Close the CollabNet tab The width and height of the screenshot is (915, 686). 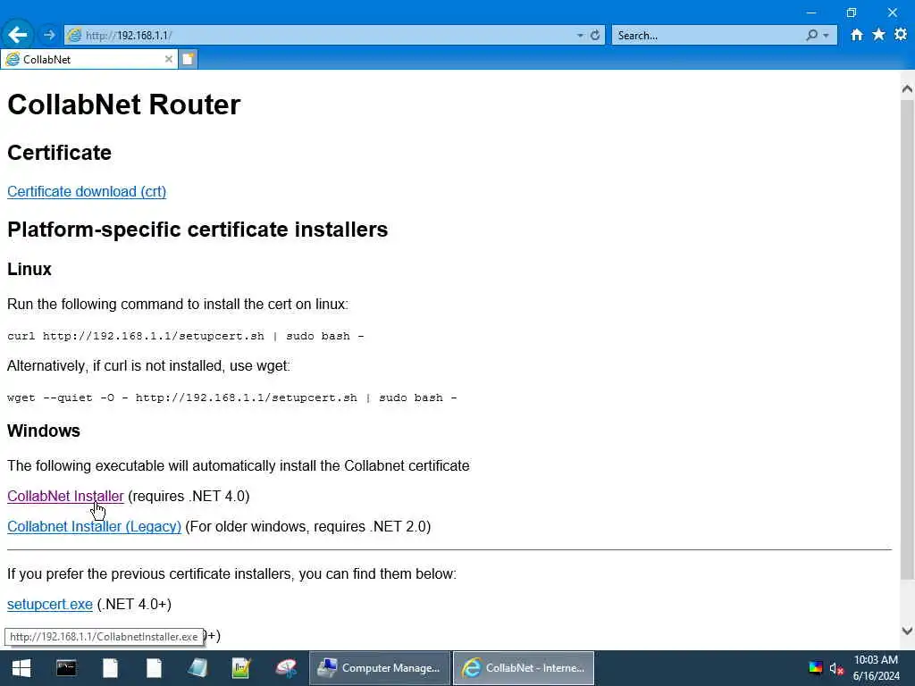tap(168, 59)
